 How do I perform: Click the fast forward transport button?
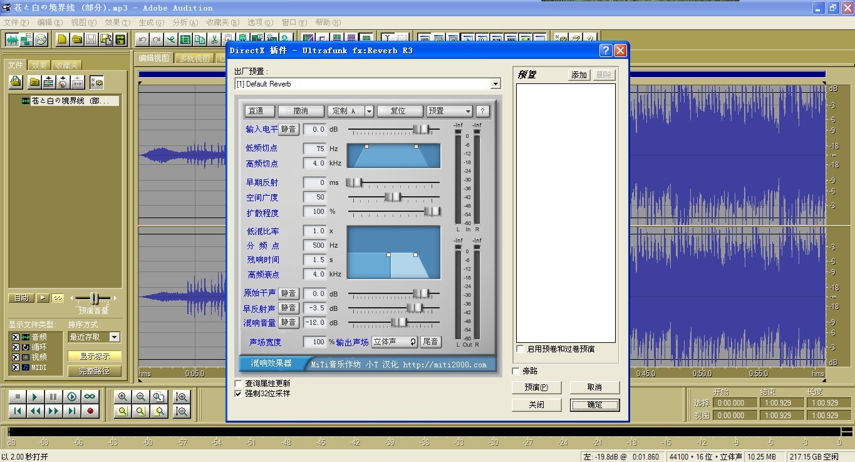[x=54, y=411]
